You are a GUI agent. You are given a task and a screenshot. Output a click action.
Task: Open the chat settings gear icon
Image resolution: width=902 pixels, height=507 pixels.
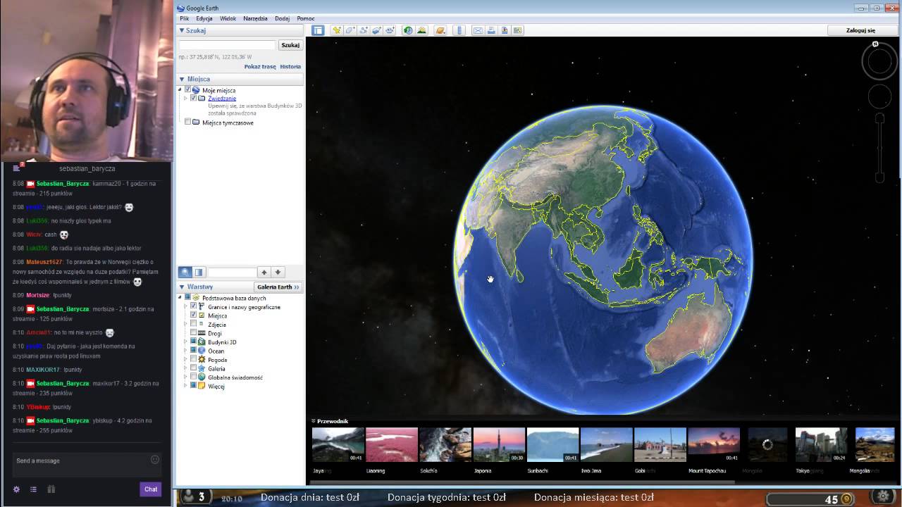point(16,489)
